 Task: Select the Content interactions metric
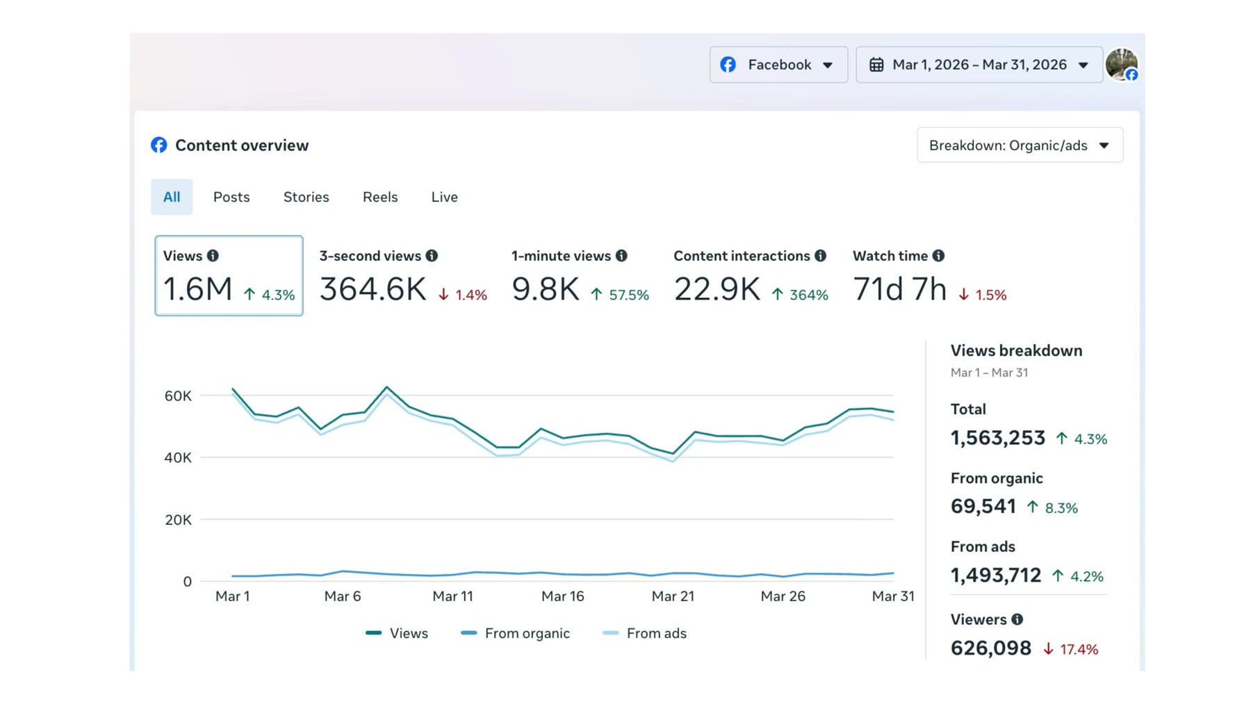pyautogui.click(x=751, y=276)
